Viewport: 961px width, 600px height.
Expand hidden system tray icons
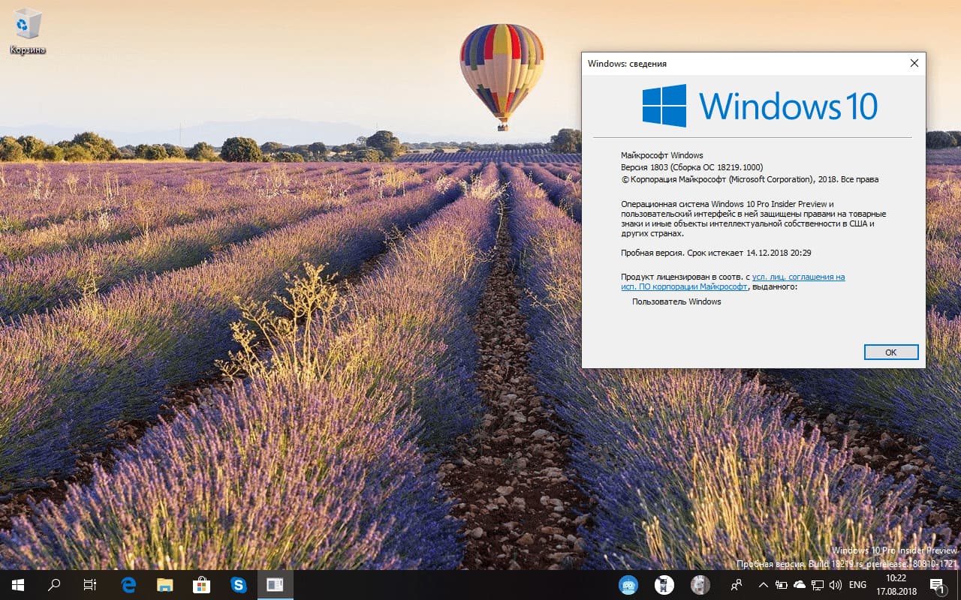pyautogui.click(x=763, y=584)
